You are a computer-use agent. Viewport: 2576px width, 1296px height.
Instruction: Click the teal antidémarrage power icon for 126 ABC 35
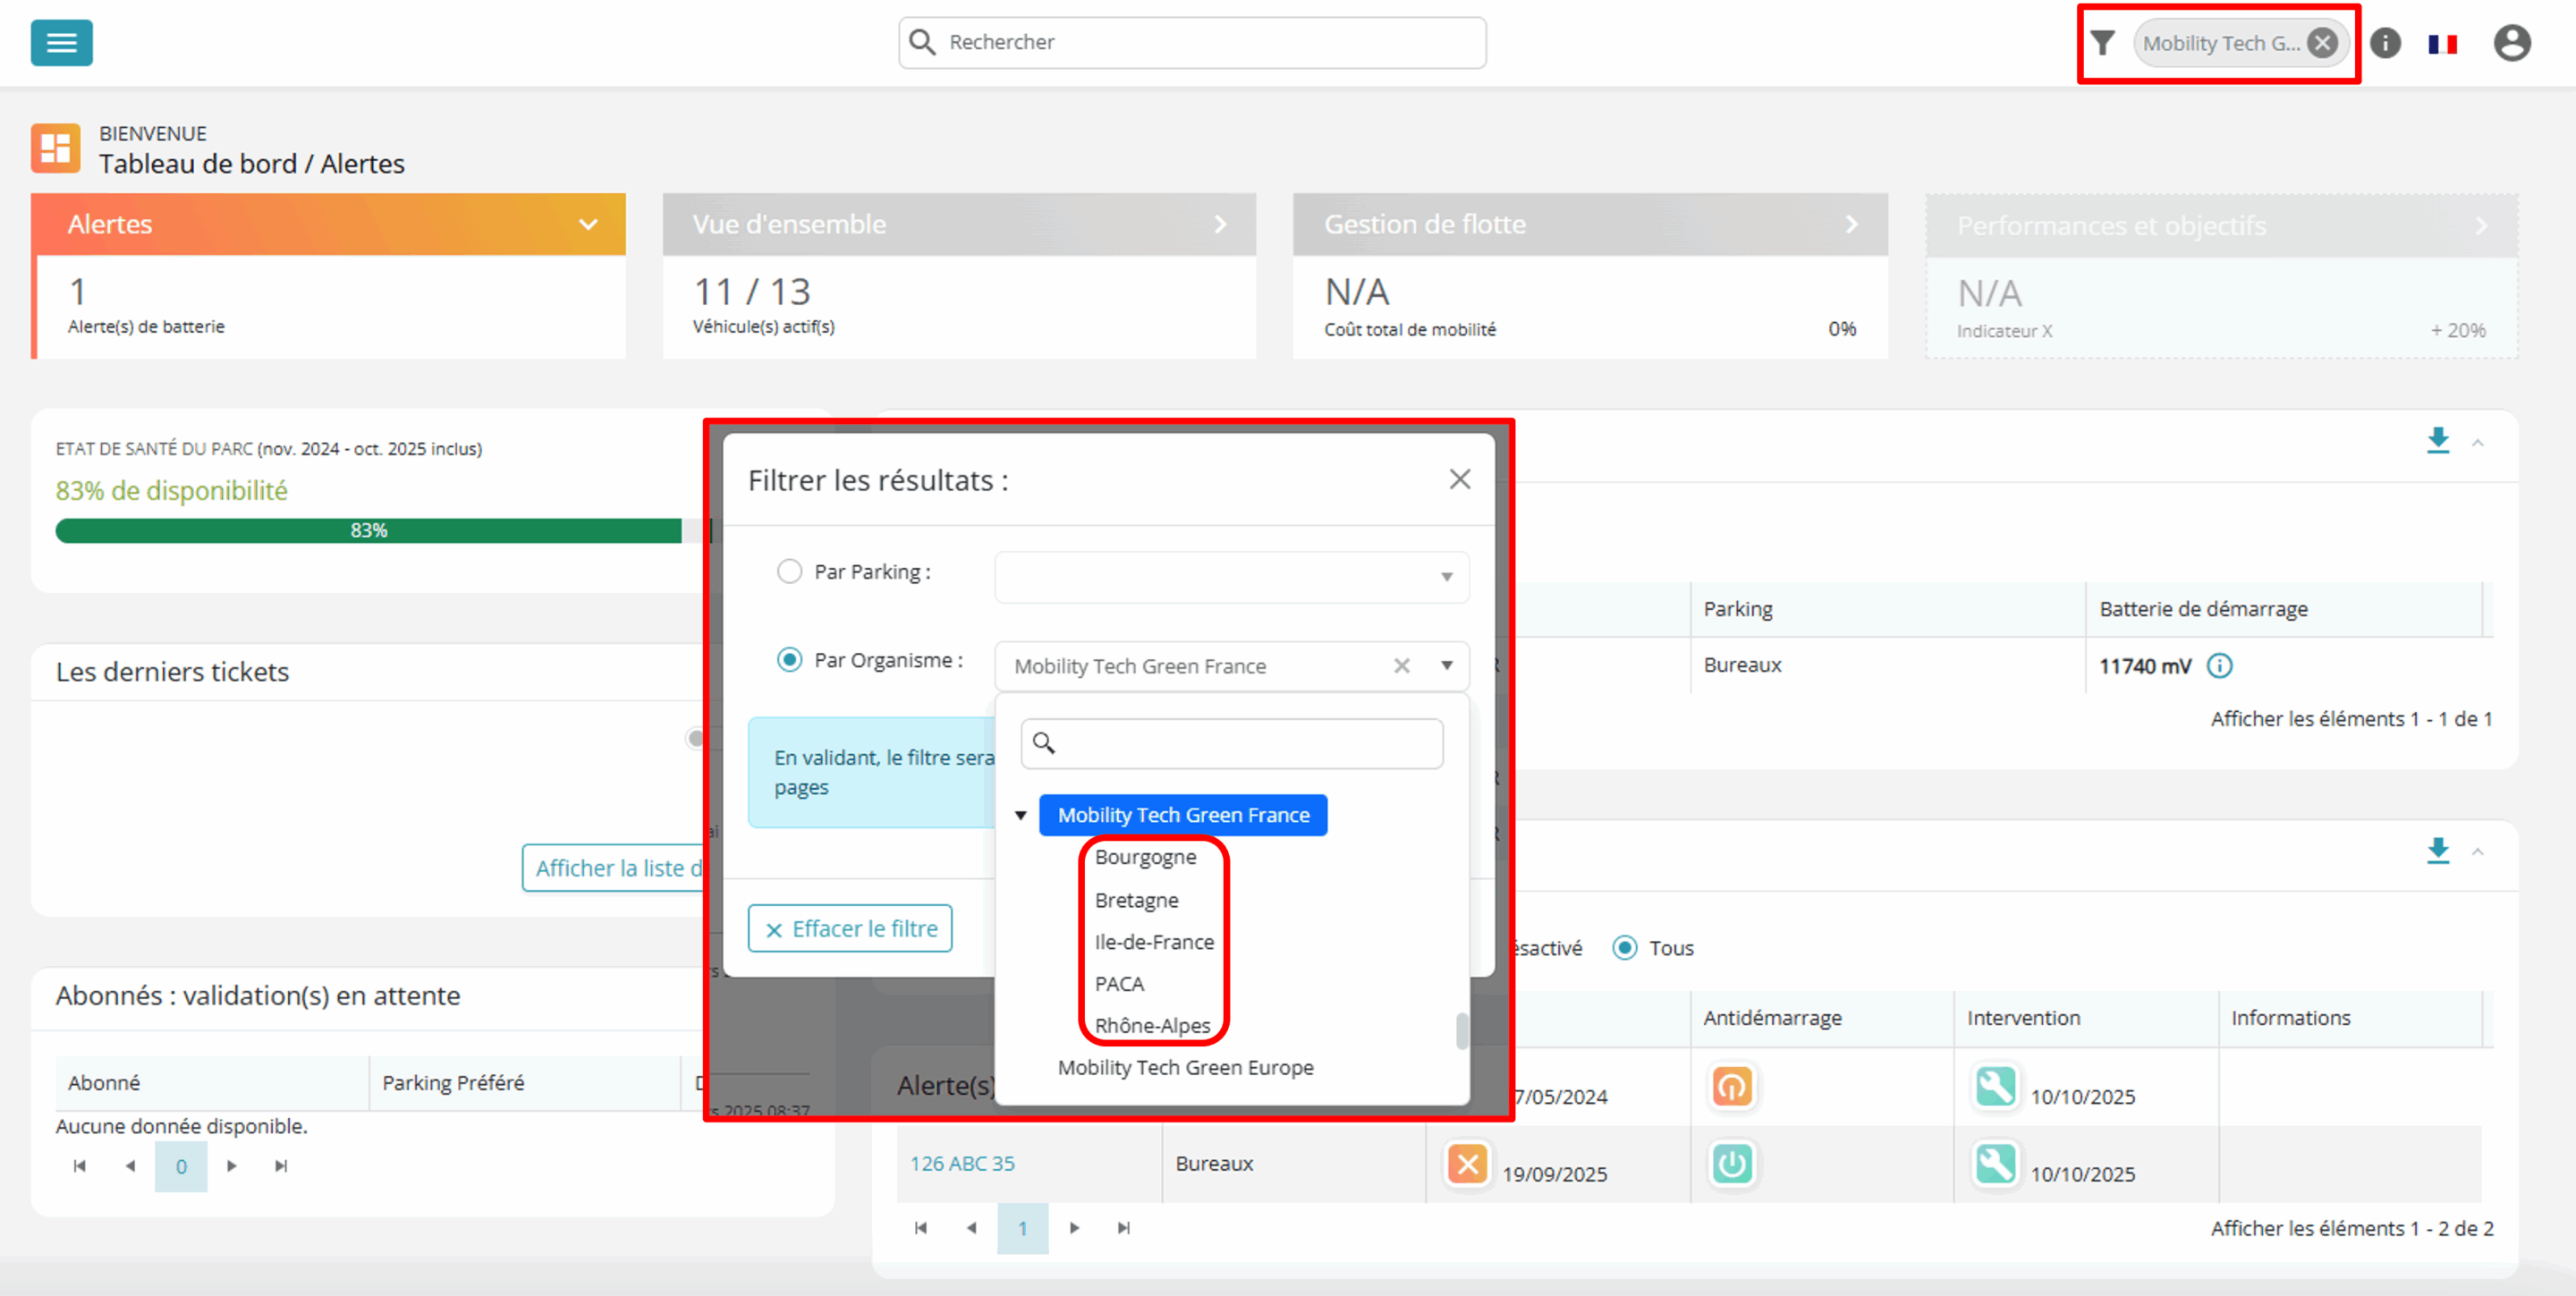(x=1732, y=1164)
